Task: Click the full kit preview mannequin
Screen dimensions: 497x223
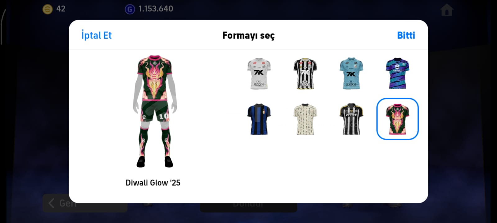Action: pyautogui.click(x=154, y=111)
